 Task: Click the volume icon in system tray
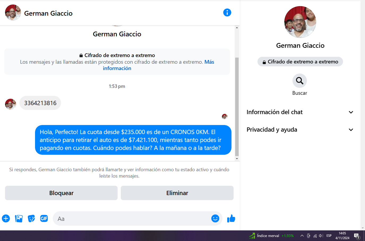[x=321, y=236]
